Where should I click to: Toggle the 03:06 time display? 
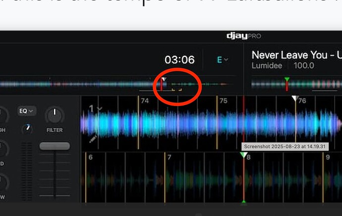click(179, 60)
